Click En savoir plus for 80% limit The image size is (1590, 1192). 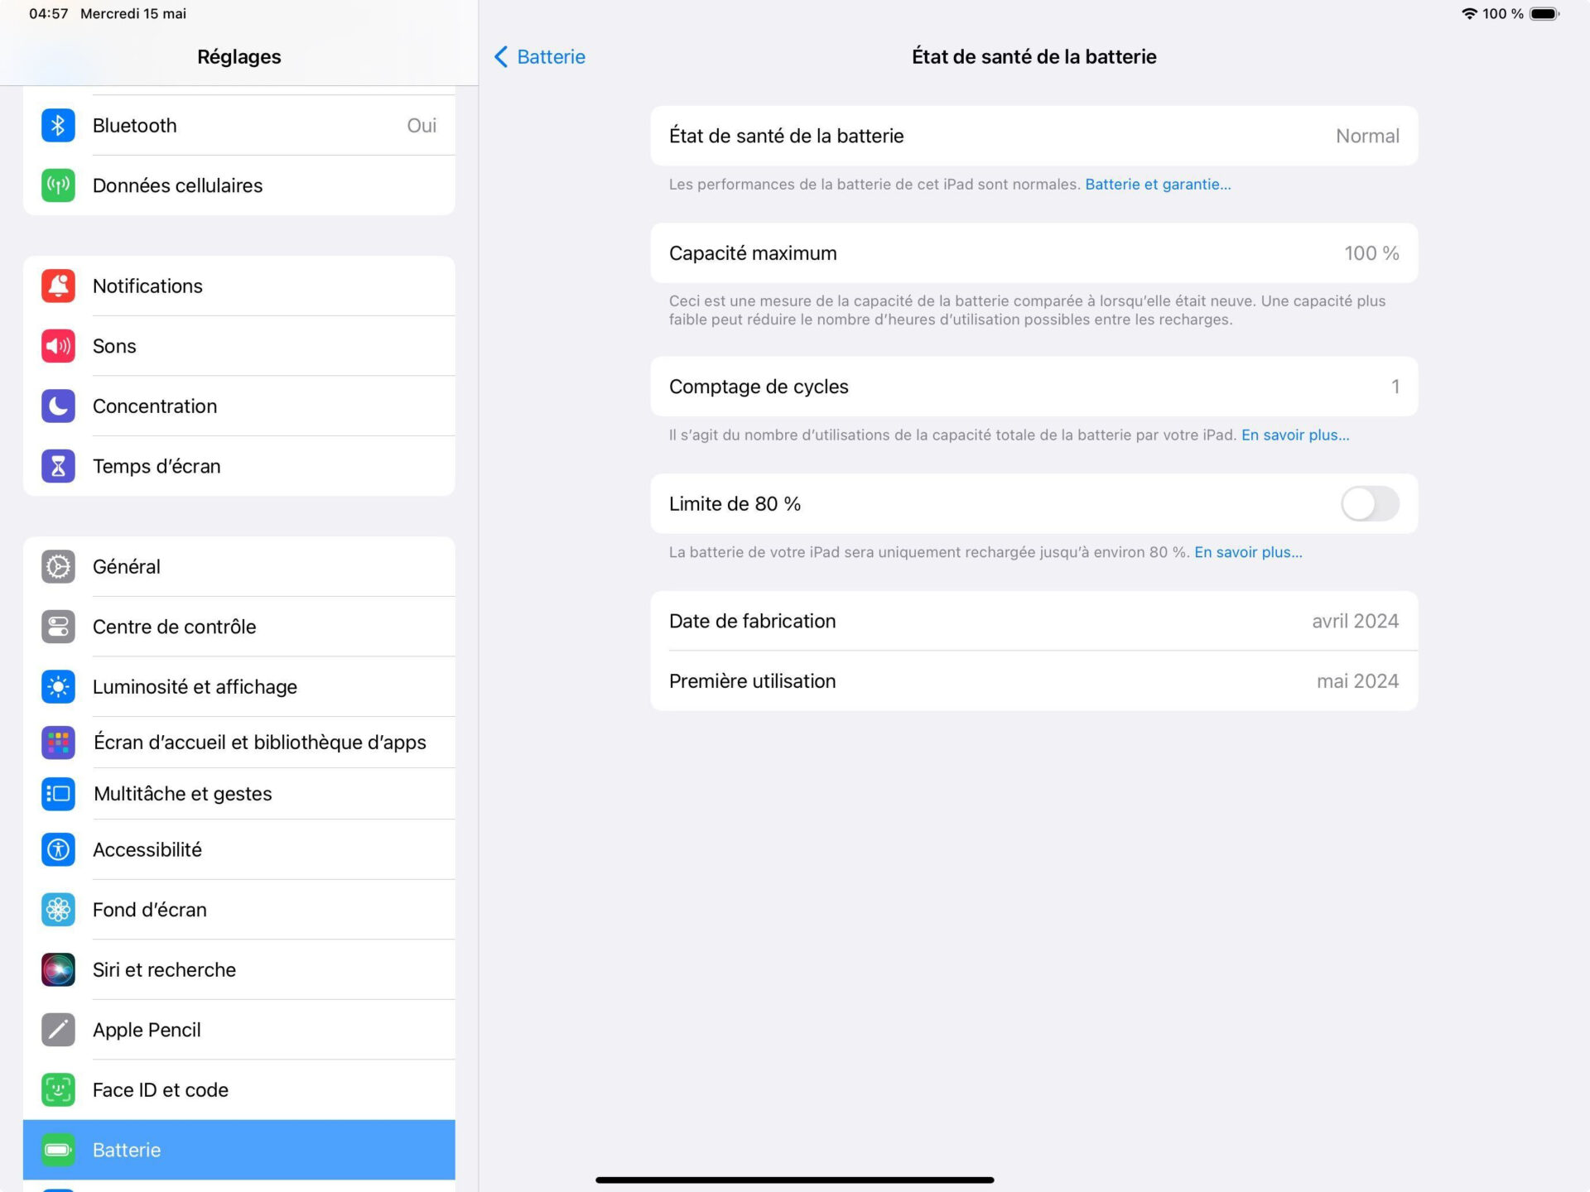point(1250,552)
